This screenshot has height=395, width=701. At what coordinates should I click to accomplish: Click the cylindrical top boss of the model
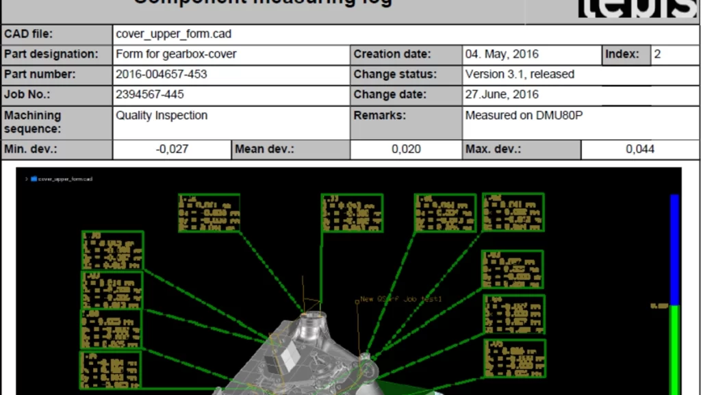[311, 326]
